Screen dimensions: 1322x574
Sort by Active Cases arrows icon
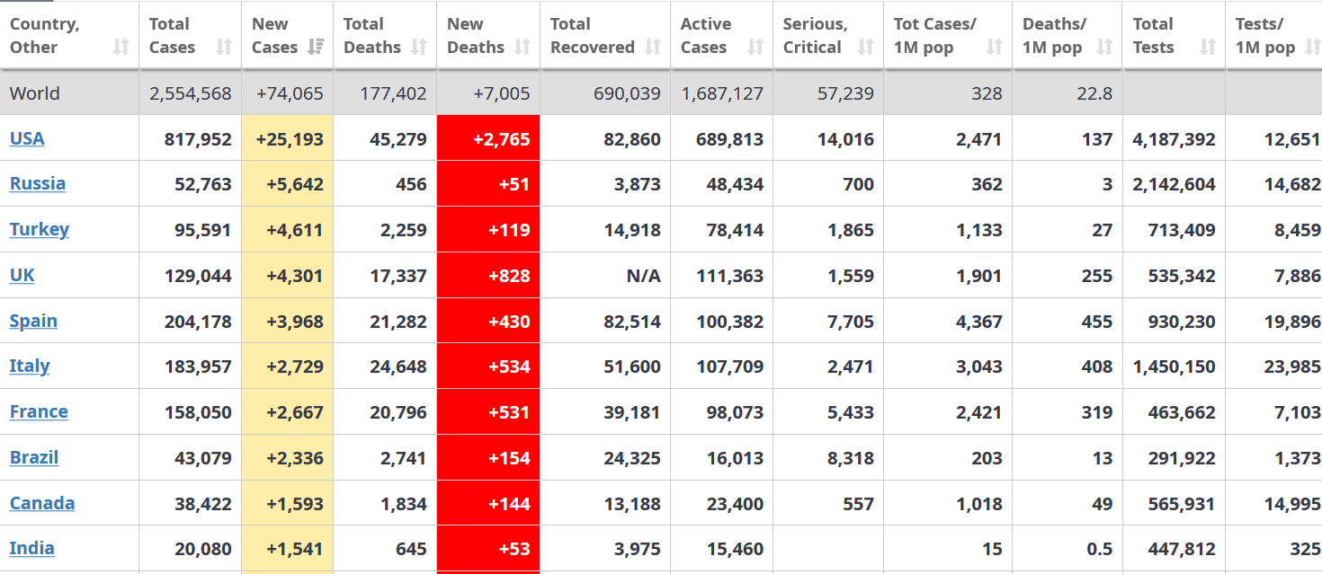click(755, 47)
